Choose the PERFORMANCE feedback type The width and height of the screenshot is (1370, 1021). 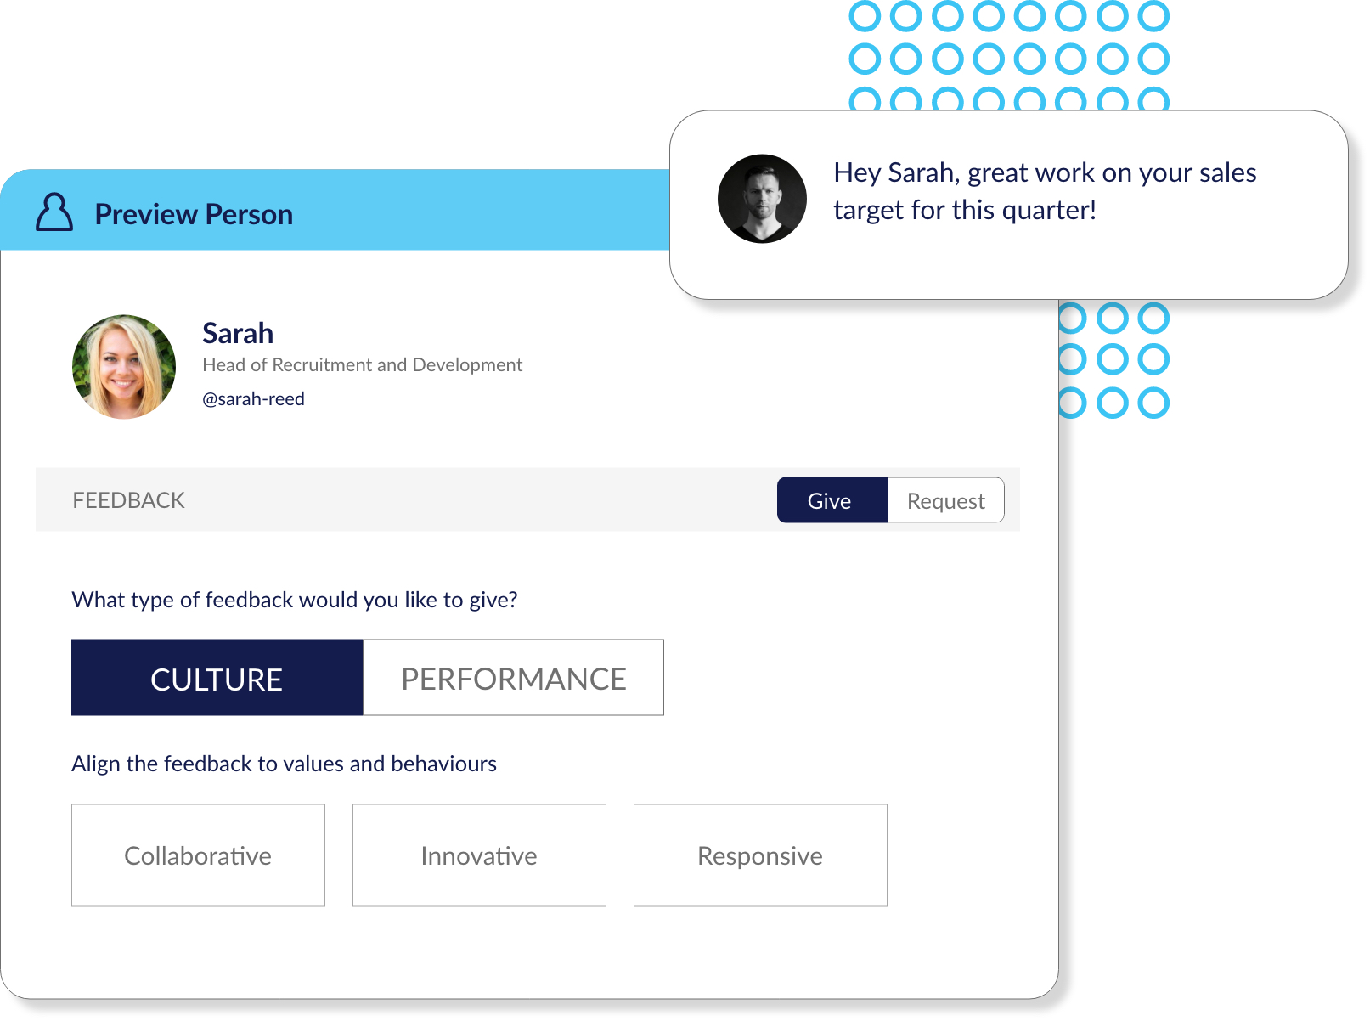tap(513, 678)
